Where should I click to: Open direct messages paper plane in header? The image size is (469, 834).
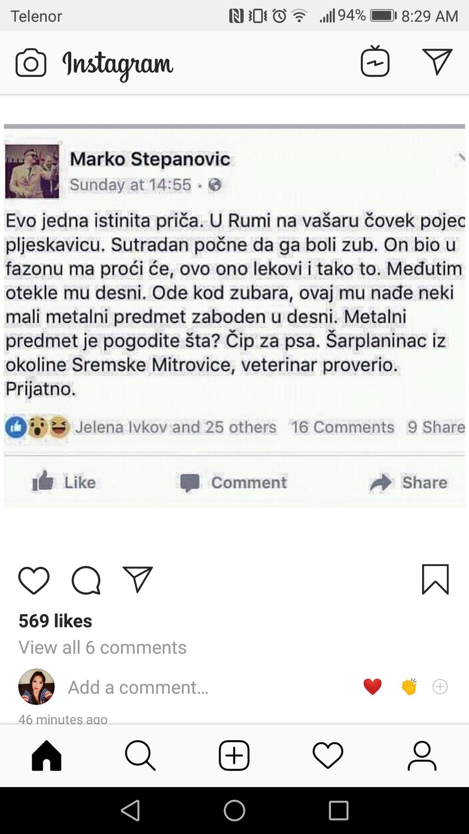437,61
